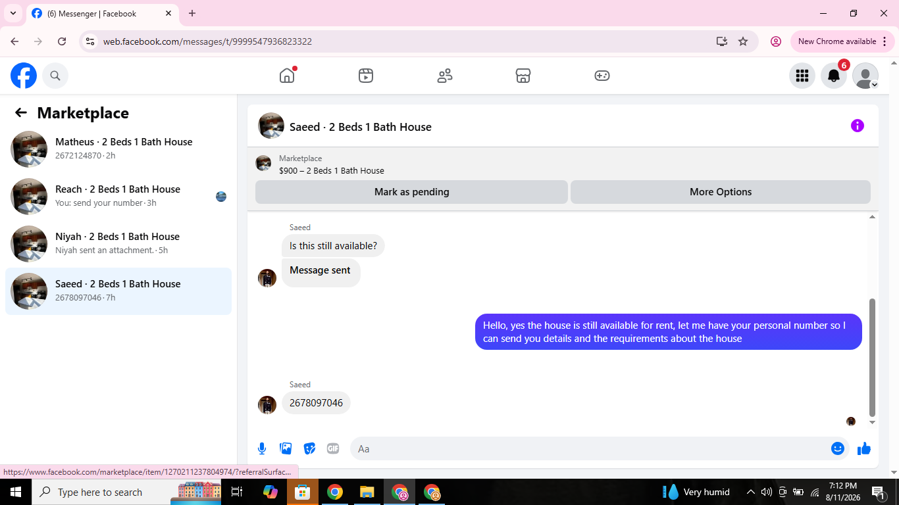The image size is (899, 505).
Task: Open the Marketplace storefront icon
Action: pyautogui.click(x=523, y=76)
